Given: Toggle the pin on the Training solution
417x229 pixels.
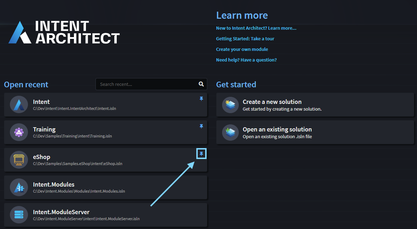Looking at the screenshot, I should (x=201, y=126).
